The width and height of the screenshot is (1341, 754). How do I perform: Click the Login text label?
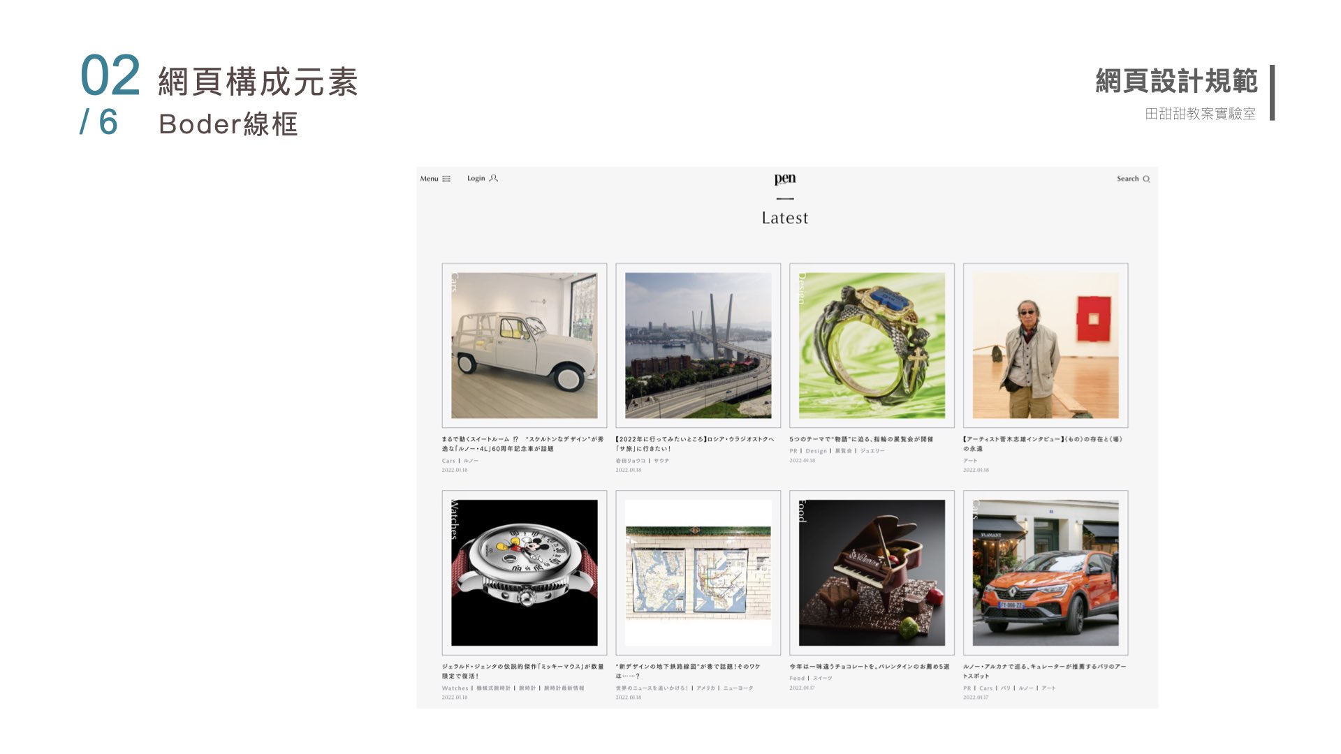point(476,178)
